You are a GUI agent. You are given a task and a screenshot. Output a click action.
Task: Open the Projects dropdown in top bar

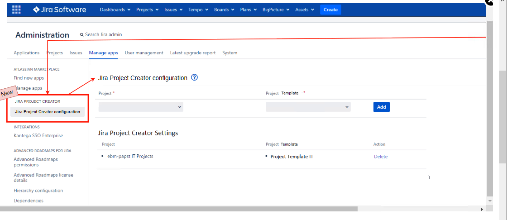tap(148, 10)
